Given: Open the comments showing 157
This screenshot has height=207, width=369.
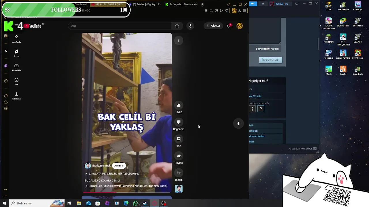Looking at the screenshot, I should click(179, 139).
